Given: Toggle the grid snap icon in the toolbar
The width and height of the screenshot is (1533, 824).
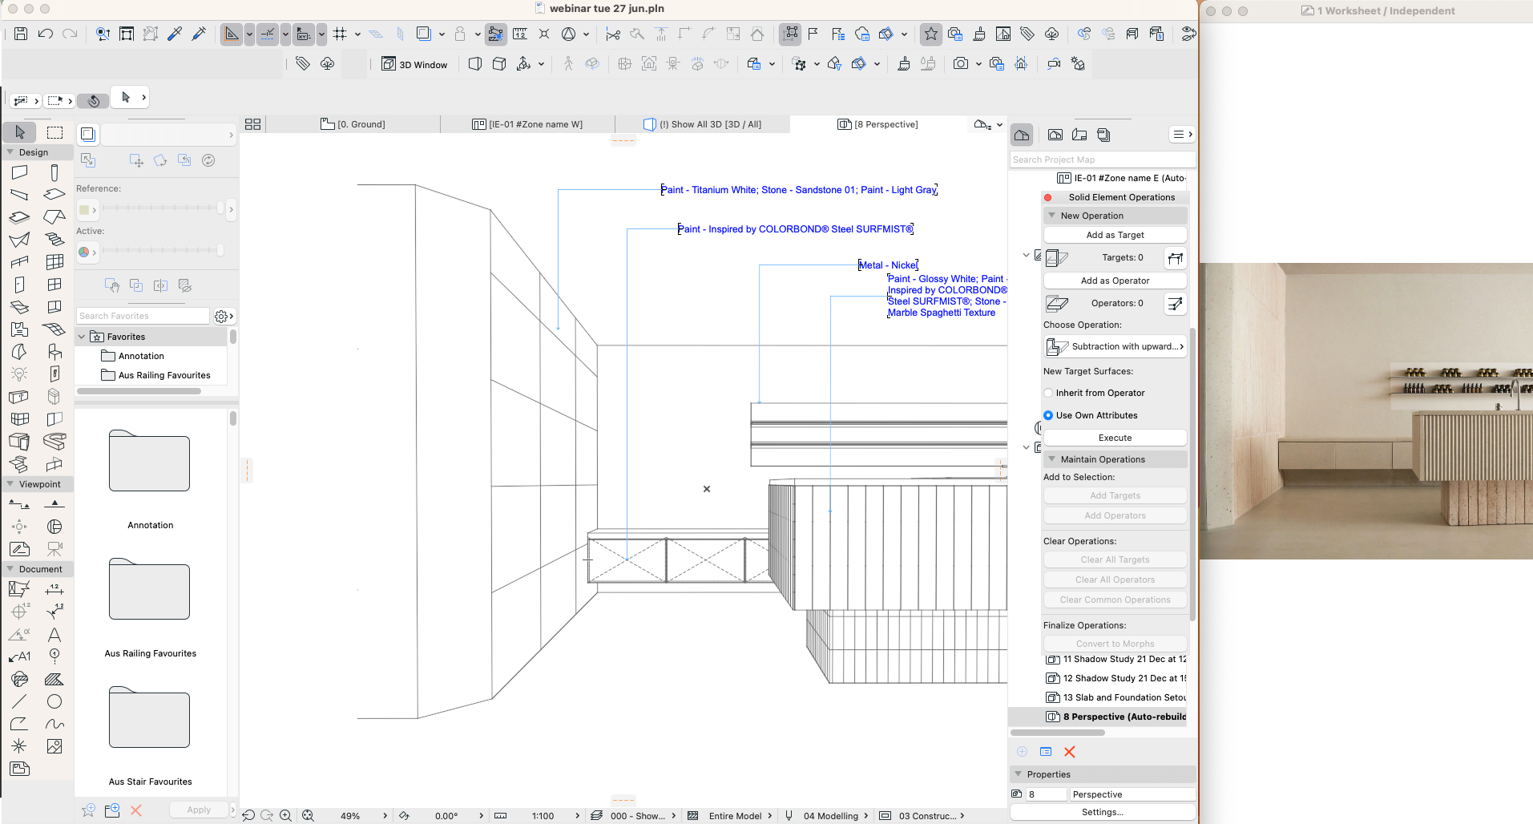Looking at the screenshot, I should 340,34.
